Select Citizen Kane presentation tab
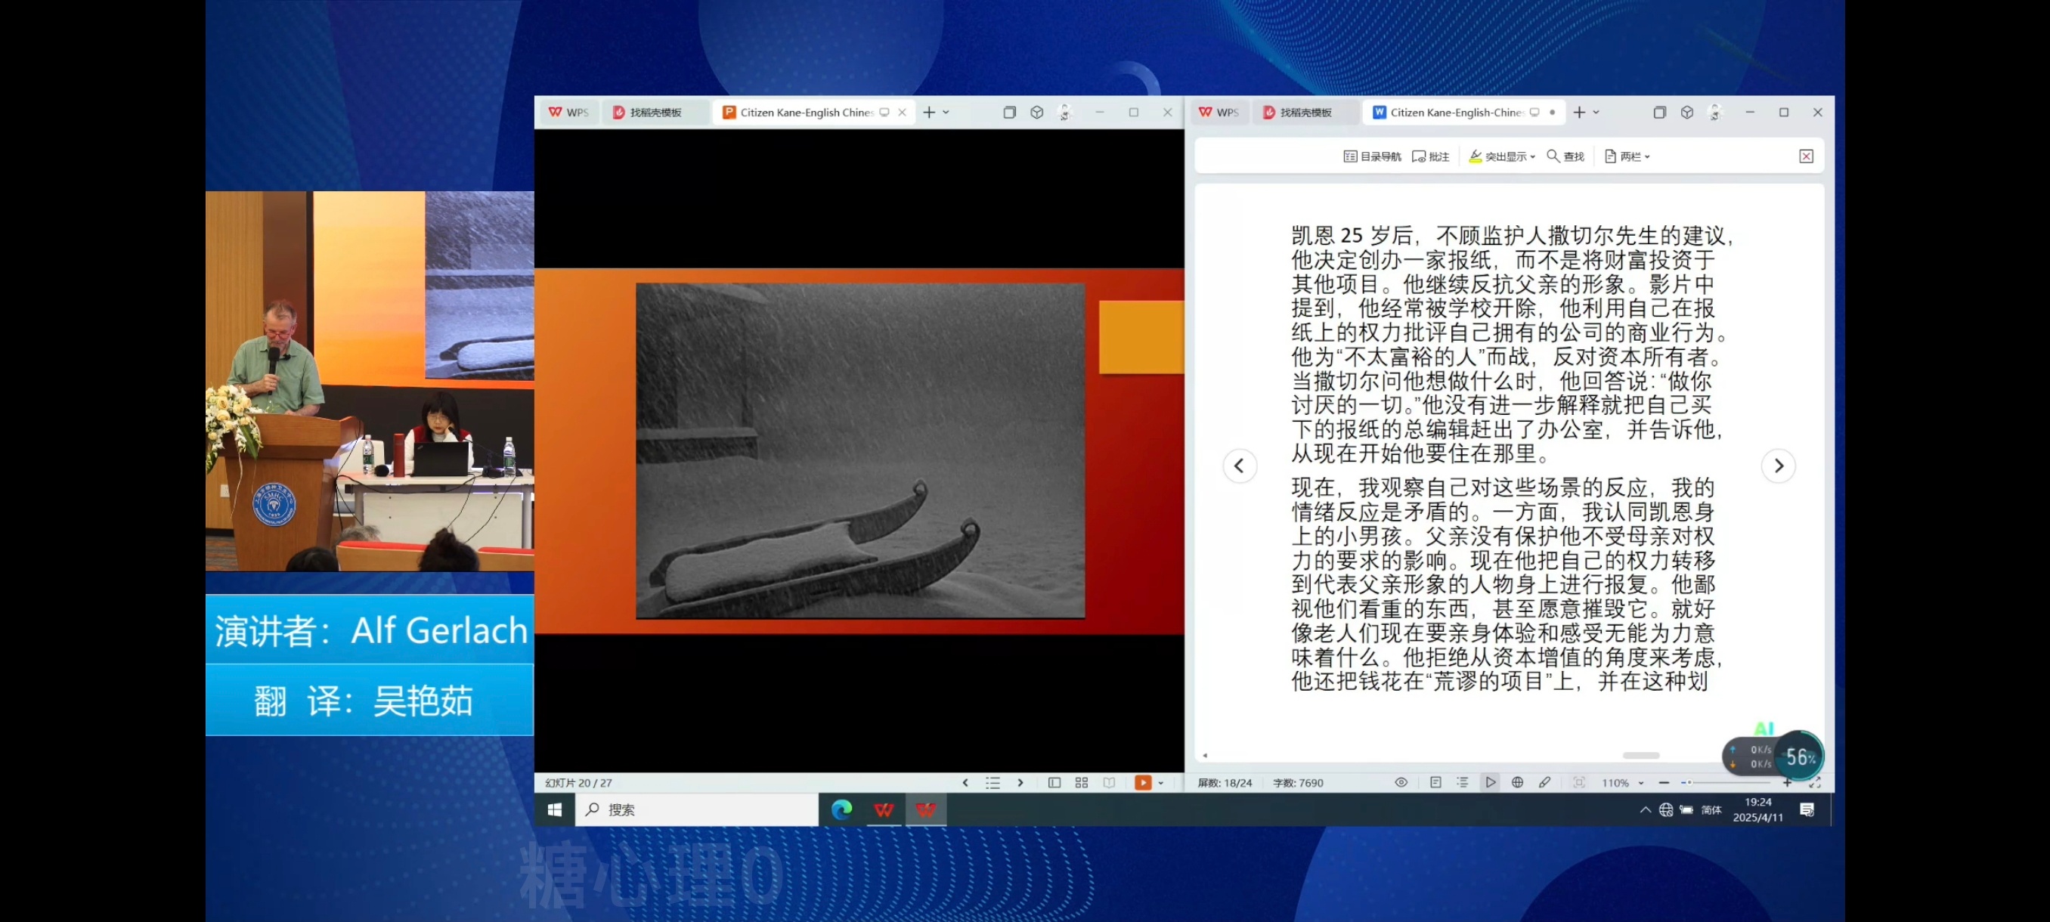 pos(806,113)
